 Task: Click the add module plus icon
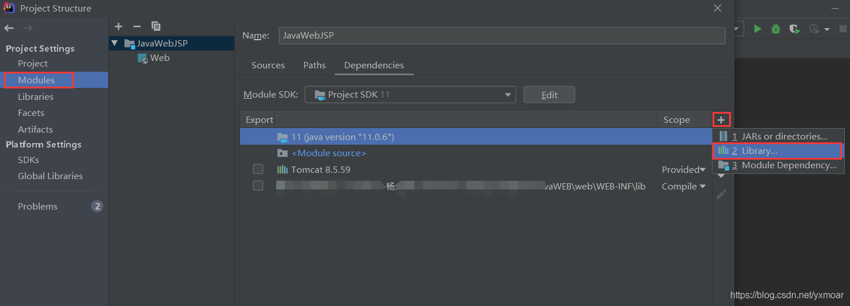pyautogui.click(x=119, y=26)
